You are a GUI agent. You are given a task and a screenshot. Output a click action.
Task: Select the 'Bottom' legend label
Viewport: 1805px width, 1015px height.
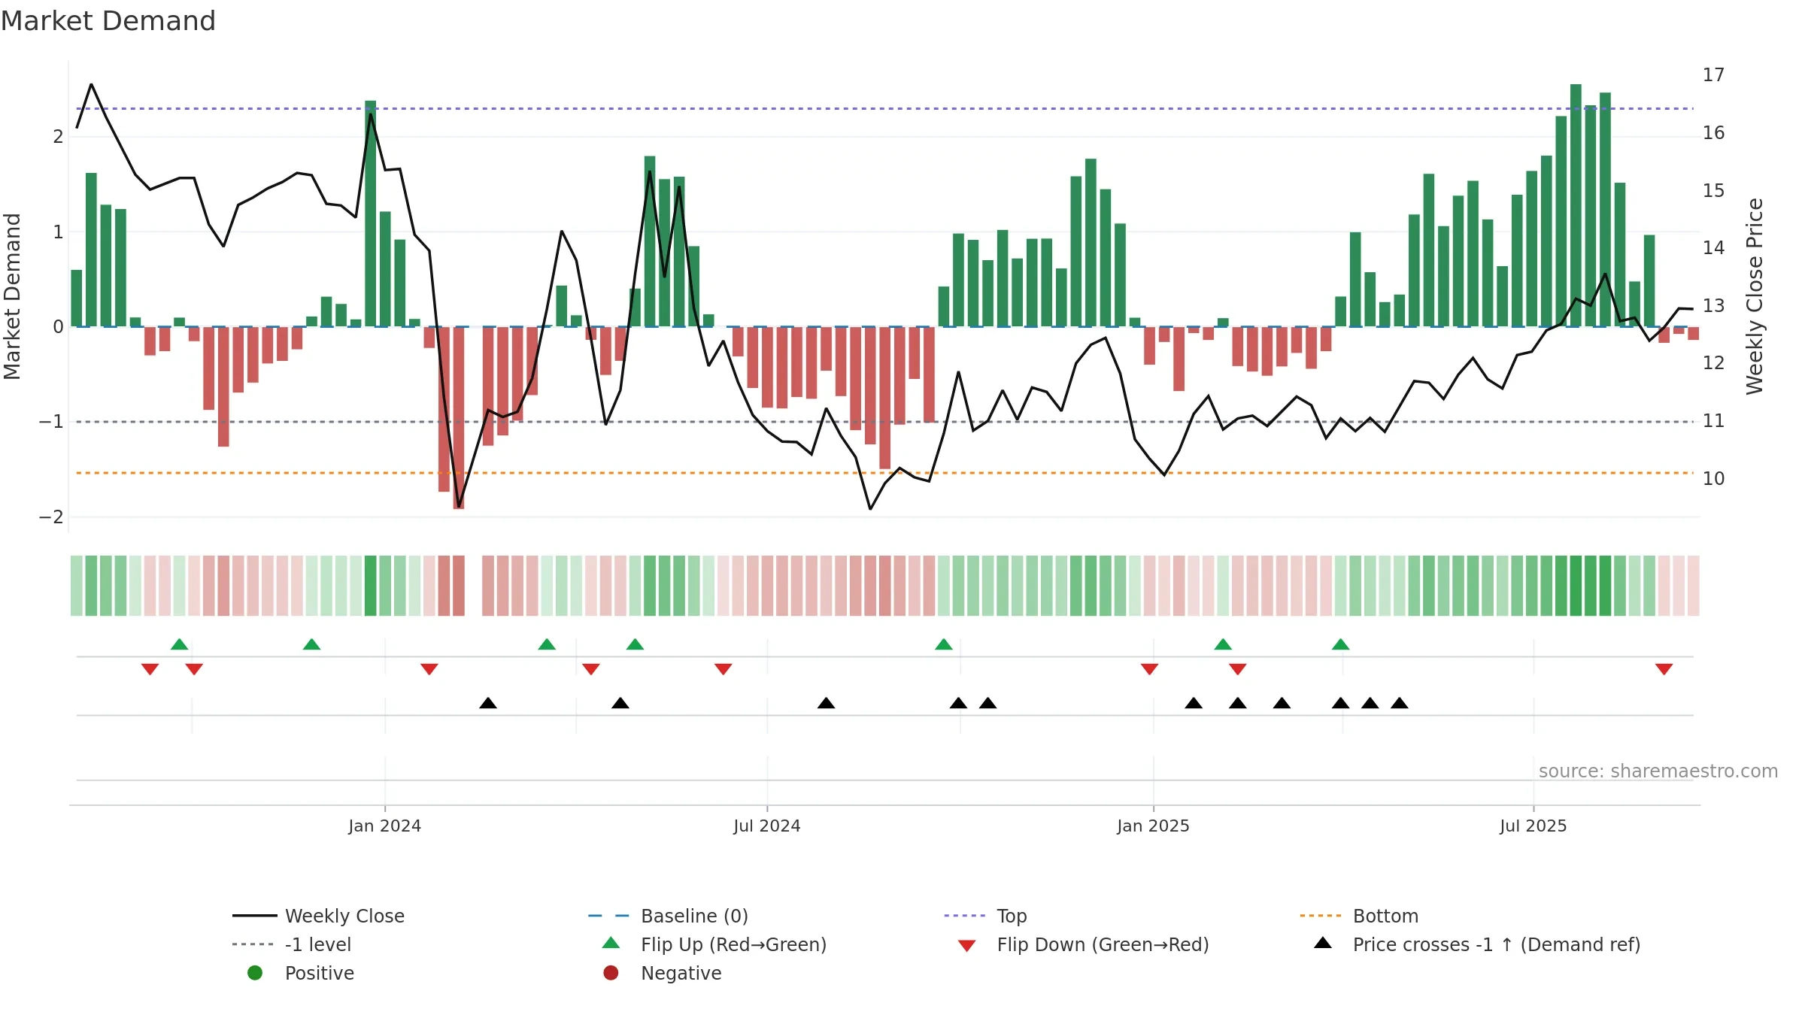tap(1385, 916)
